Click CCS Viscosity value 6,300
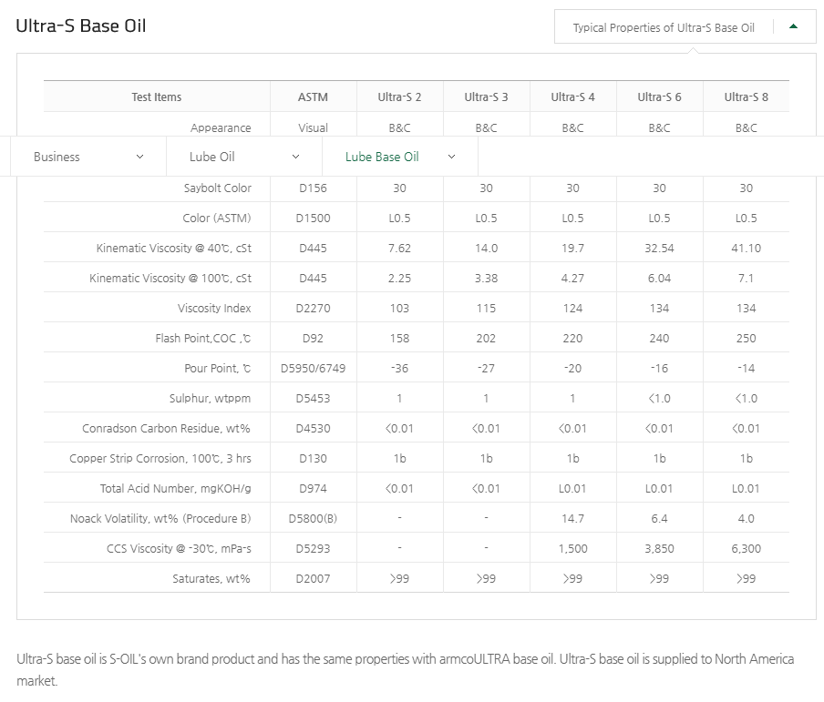This screenshot has height=702, width=824. [x=747, y=548]
